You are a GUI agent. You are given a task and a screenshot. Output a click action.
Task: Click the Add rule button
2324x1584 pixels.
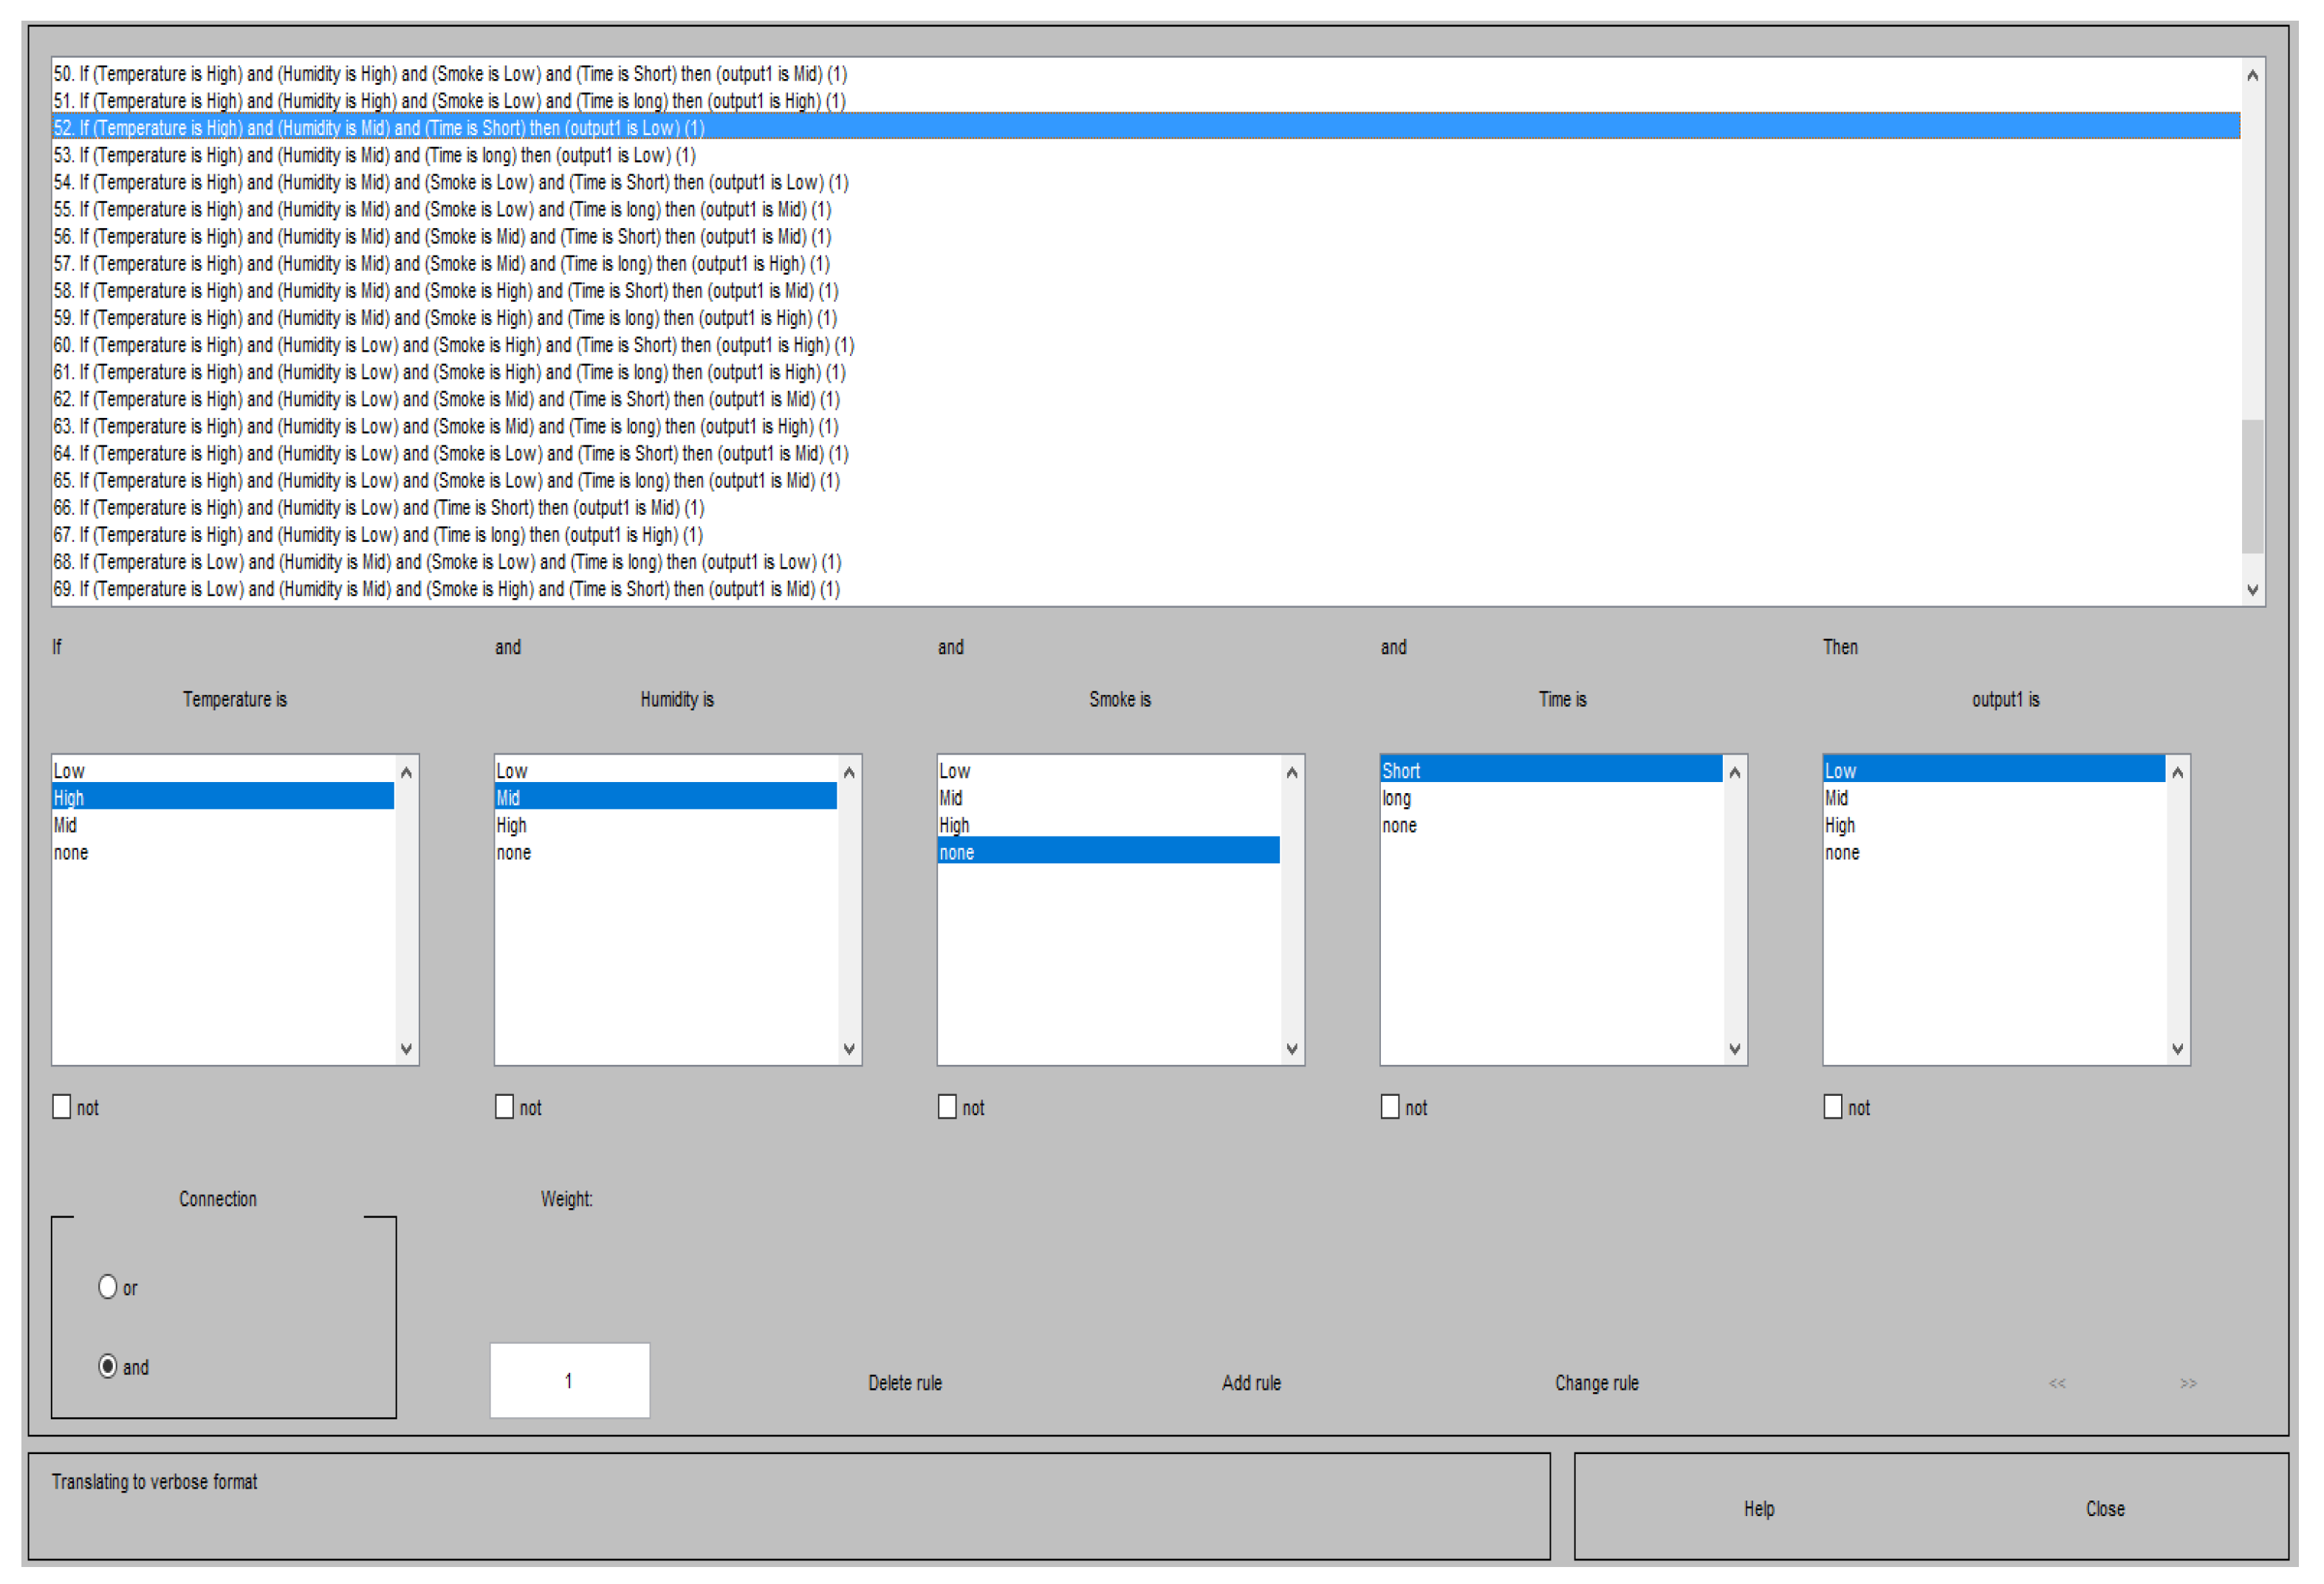tap(1251, 1383)
